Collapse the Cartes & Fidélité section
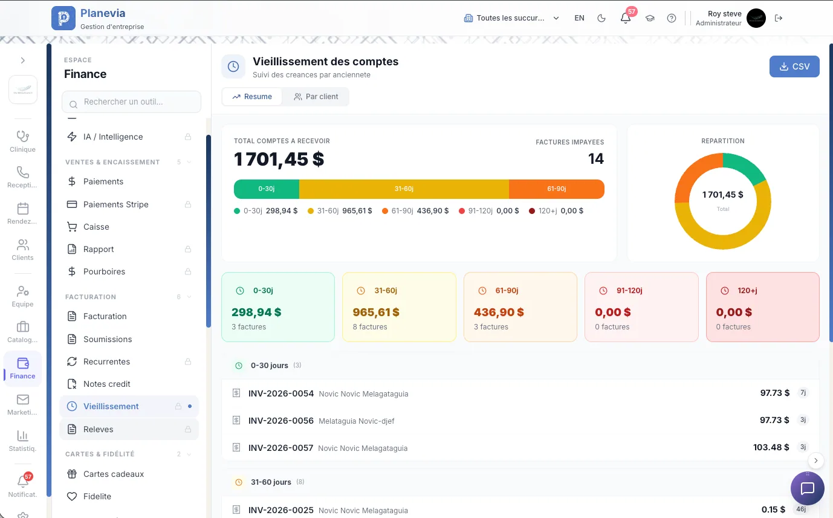 (128, 454)
